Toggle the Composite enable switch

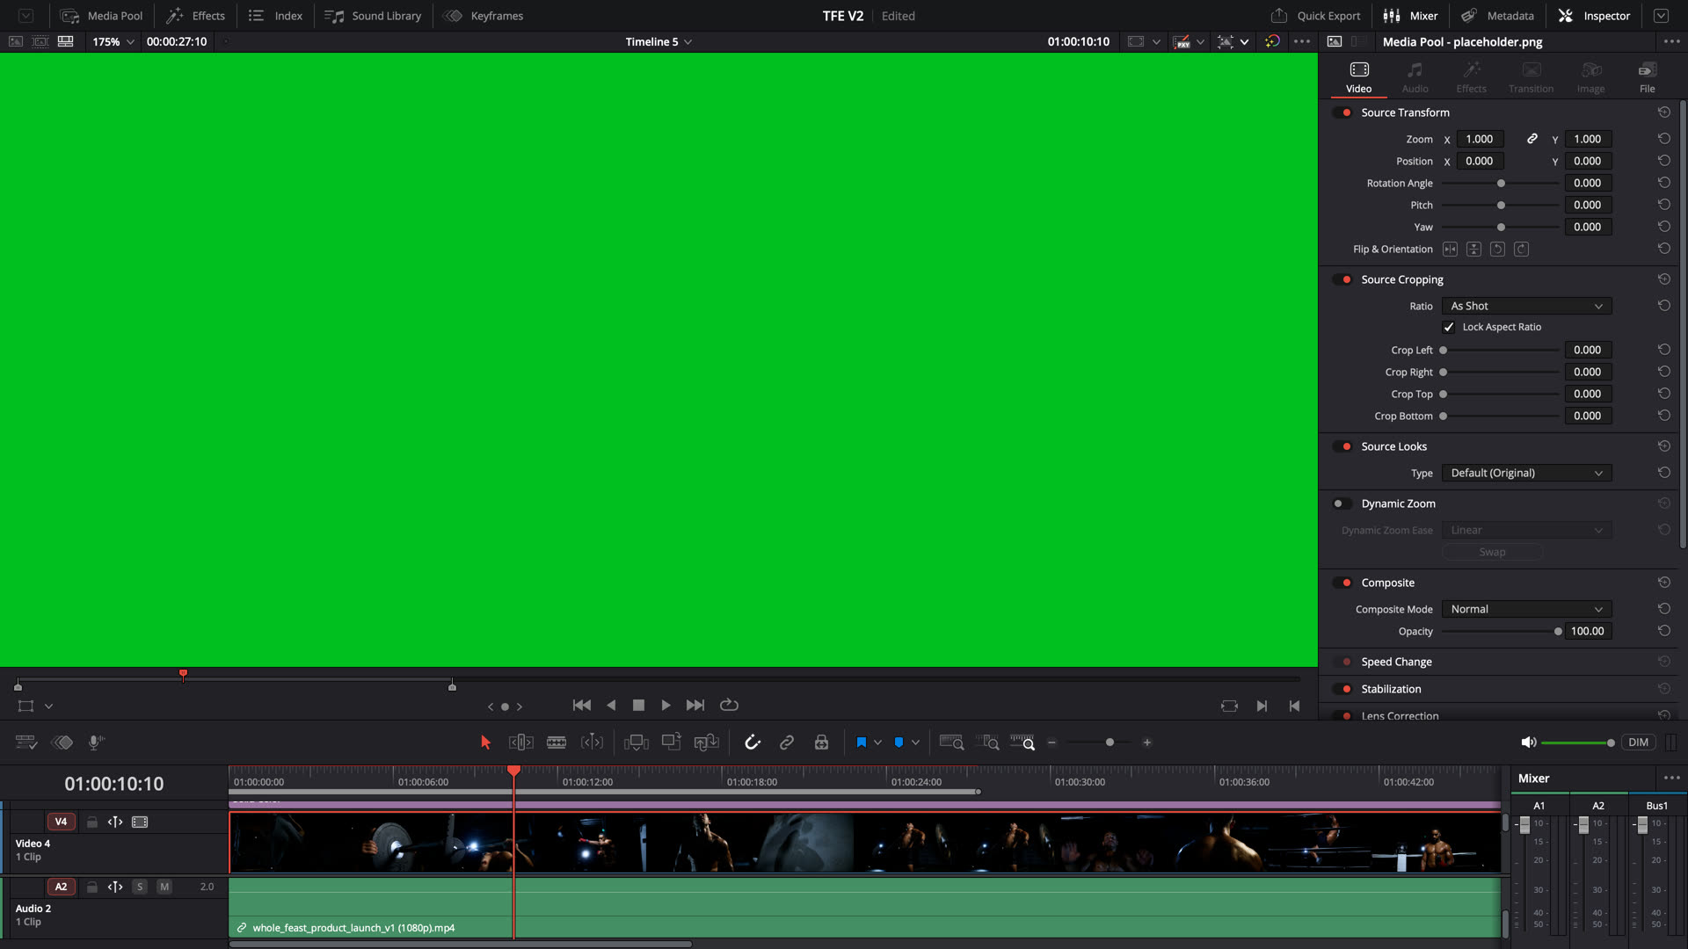click(x=1342, y=583)
